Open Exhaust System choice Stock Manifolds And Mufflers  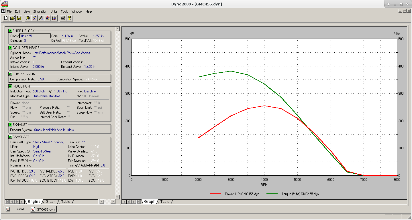(x=54, y=130)
